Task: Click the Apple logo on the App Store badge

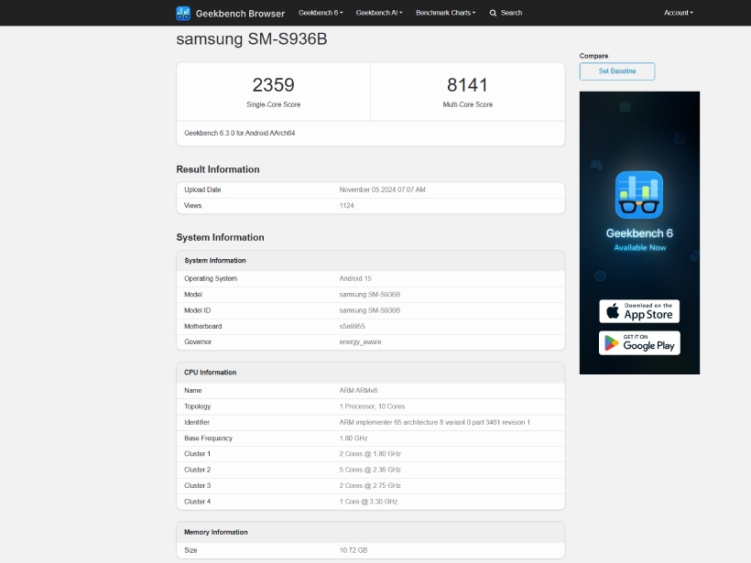Action: pos(613,311)
